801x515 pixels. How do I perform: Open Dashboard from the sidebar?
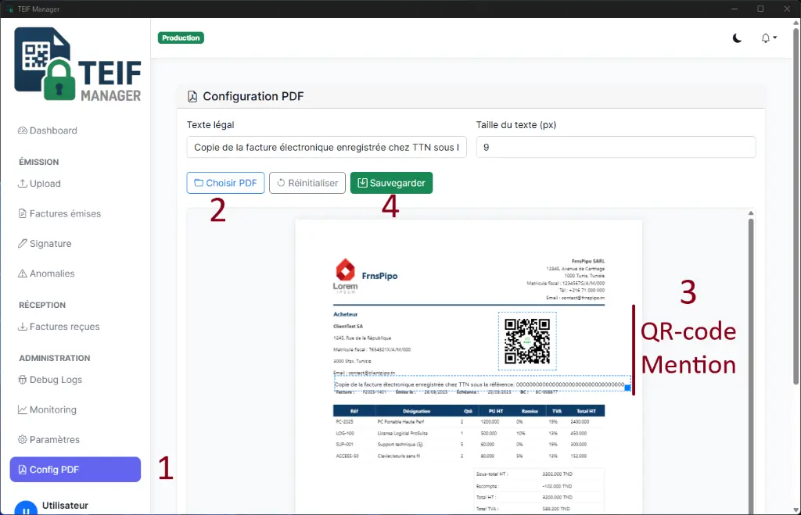52,131
